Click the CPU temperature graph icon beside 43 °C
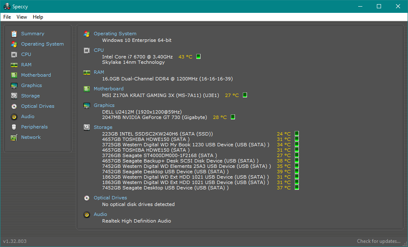Screen dimensions: 408x247 (x=198, y=56)
